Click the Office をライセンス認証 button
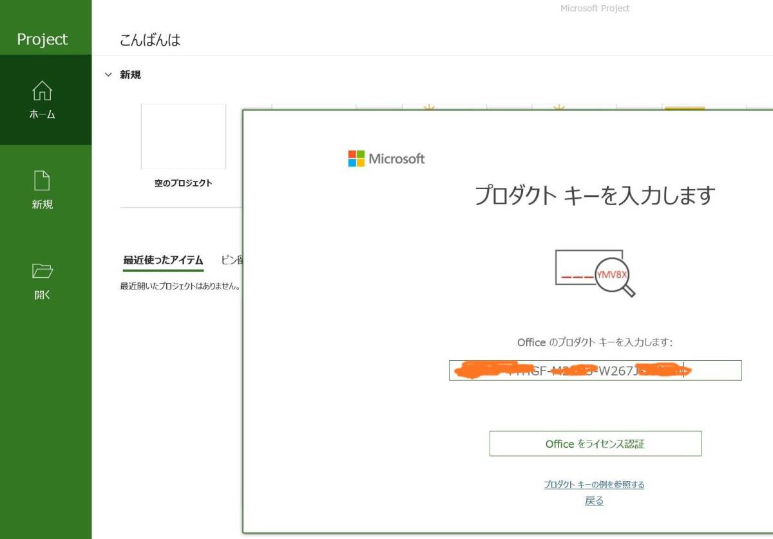Image resolution: width=773 pixels, height=539 pixels. tap(595, 444)
